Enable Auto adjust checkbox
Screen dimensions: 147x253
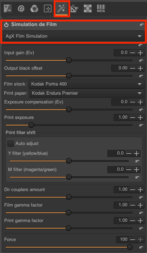11,144
